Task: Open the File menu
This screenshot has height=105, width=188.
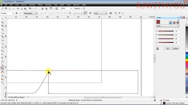Action: 6,5
